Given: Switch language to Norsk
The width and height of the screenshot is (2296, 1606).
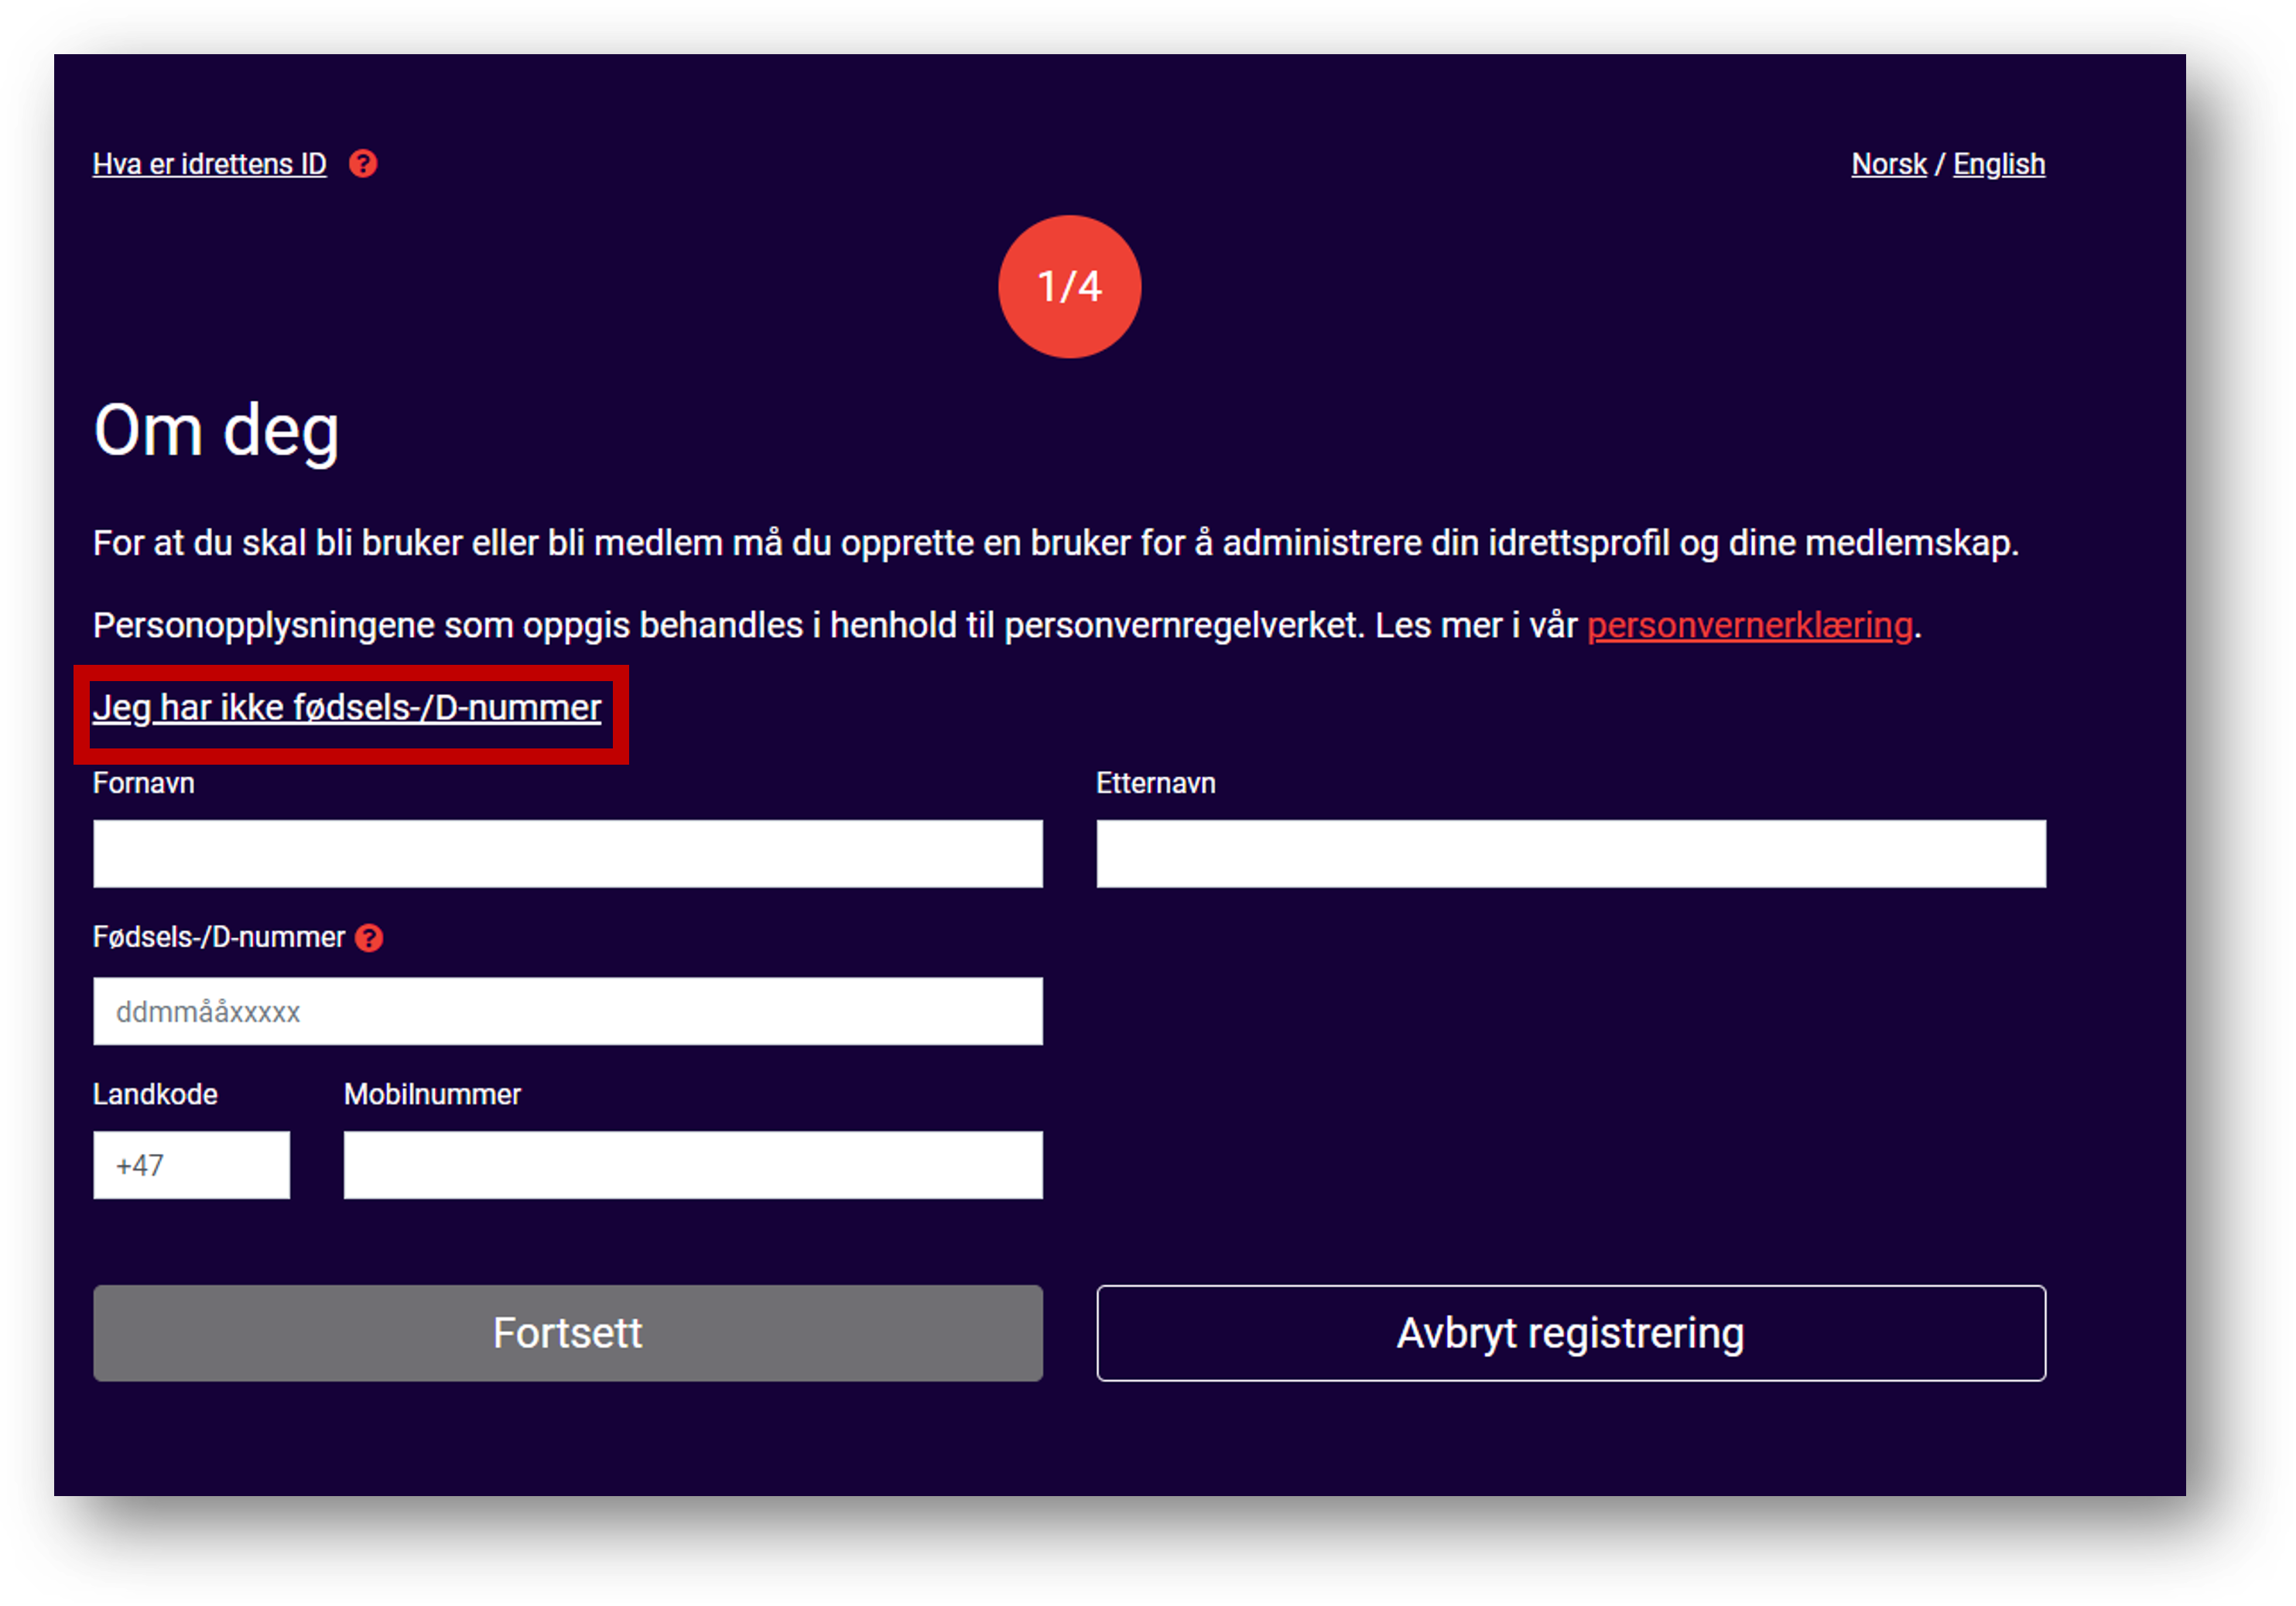Looking at the screenshot, I should pyautogui.click(x=1888, y=164).
